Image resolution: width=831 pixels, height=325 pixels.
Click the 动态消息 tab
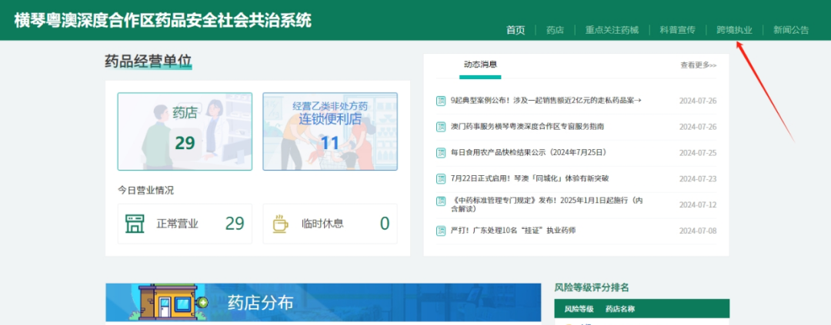pyautogui.click(x=480, y=65)
